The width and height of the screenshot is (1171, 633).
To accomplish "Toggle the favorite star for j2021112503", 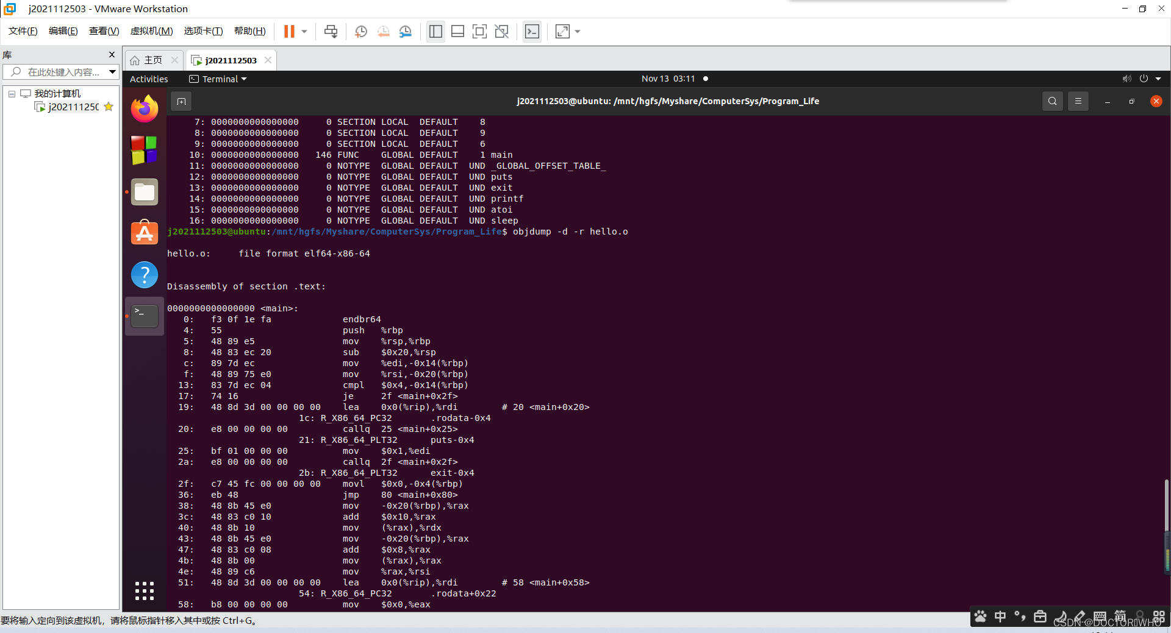I will 109,107.
